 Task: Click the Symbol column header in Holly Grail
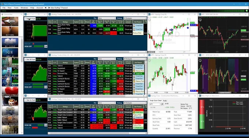[76, 22]
